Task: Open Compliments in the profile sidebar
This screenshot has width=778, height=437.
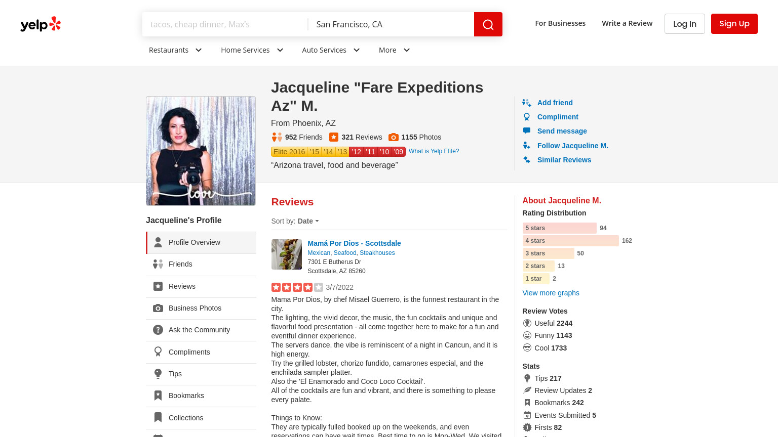Action: [x=201, y=352]
